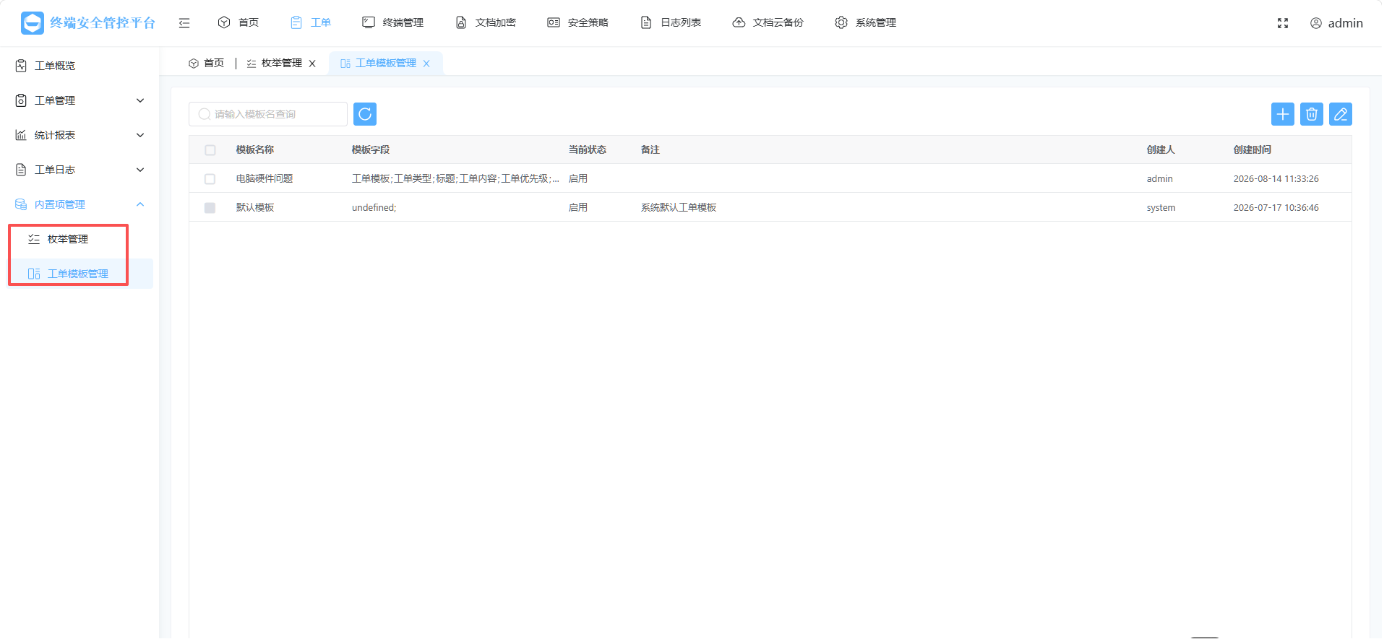1392x639 pixels.
Task: Toggle fullscreen mode icon
Action: pyautogui.click(x=1283, y=23)
